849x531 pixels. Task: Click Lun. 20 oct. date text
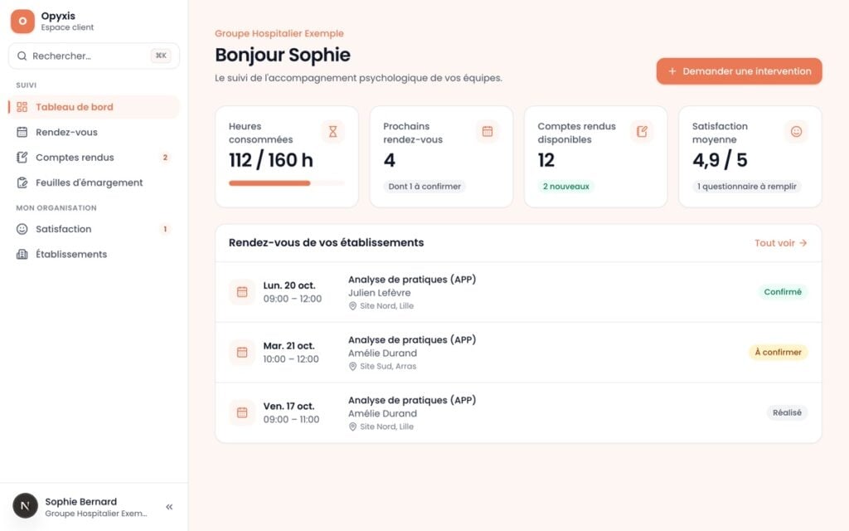pos(289,285)
